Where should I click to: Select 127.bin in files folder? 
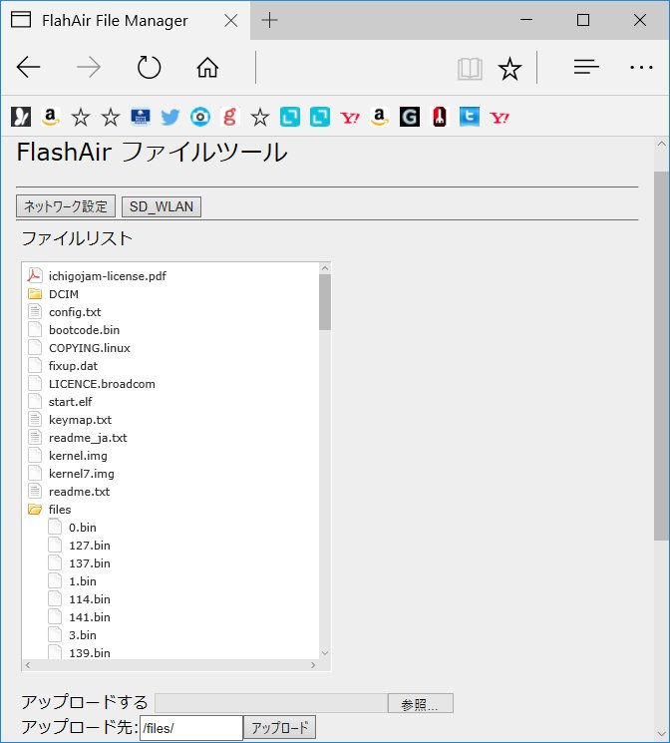pos(90,546)
